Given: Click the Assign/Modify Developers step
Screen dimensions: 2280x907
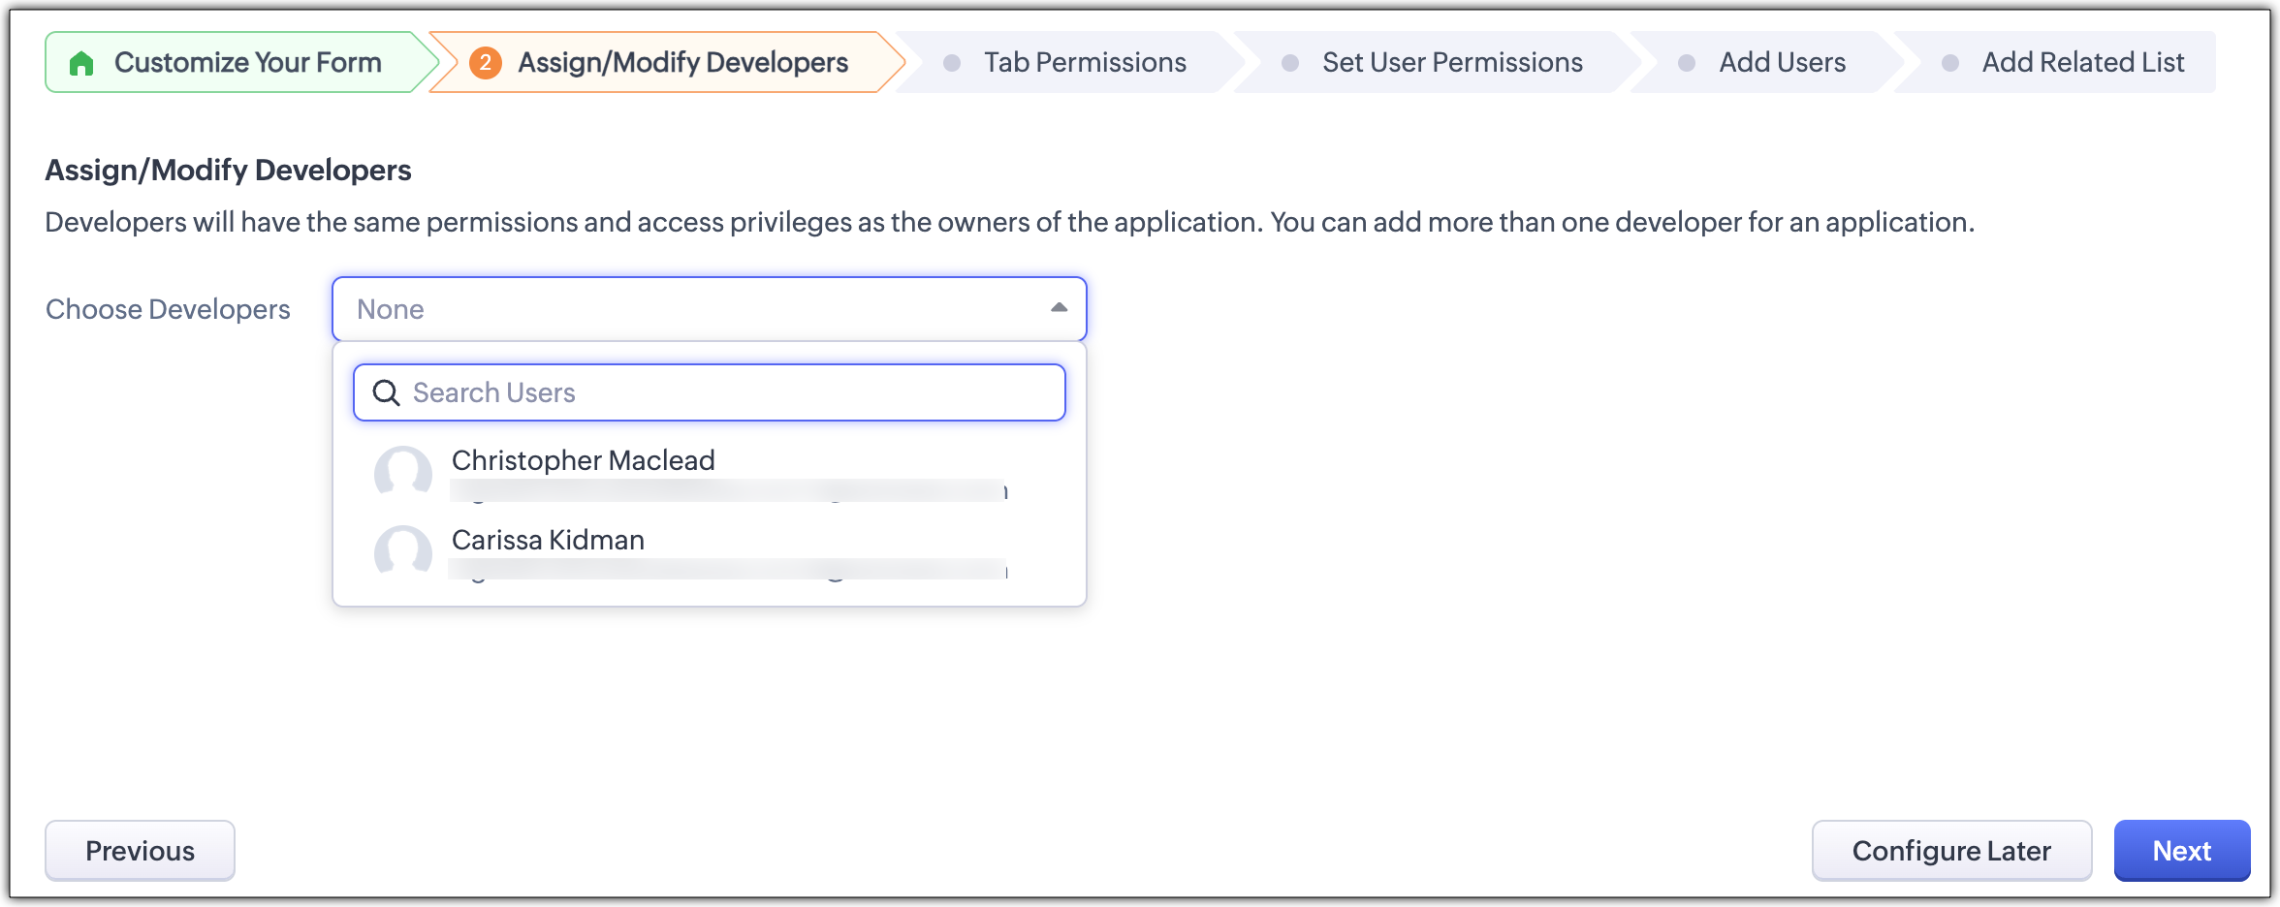Looking at the screenshot, I should 682,63.
